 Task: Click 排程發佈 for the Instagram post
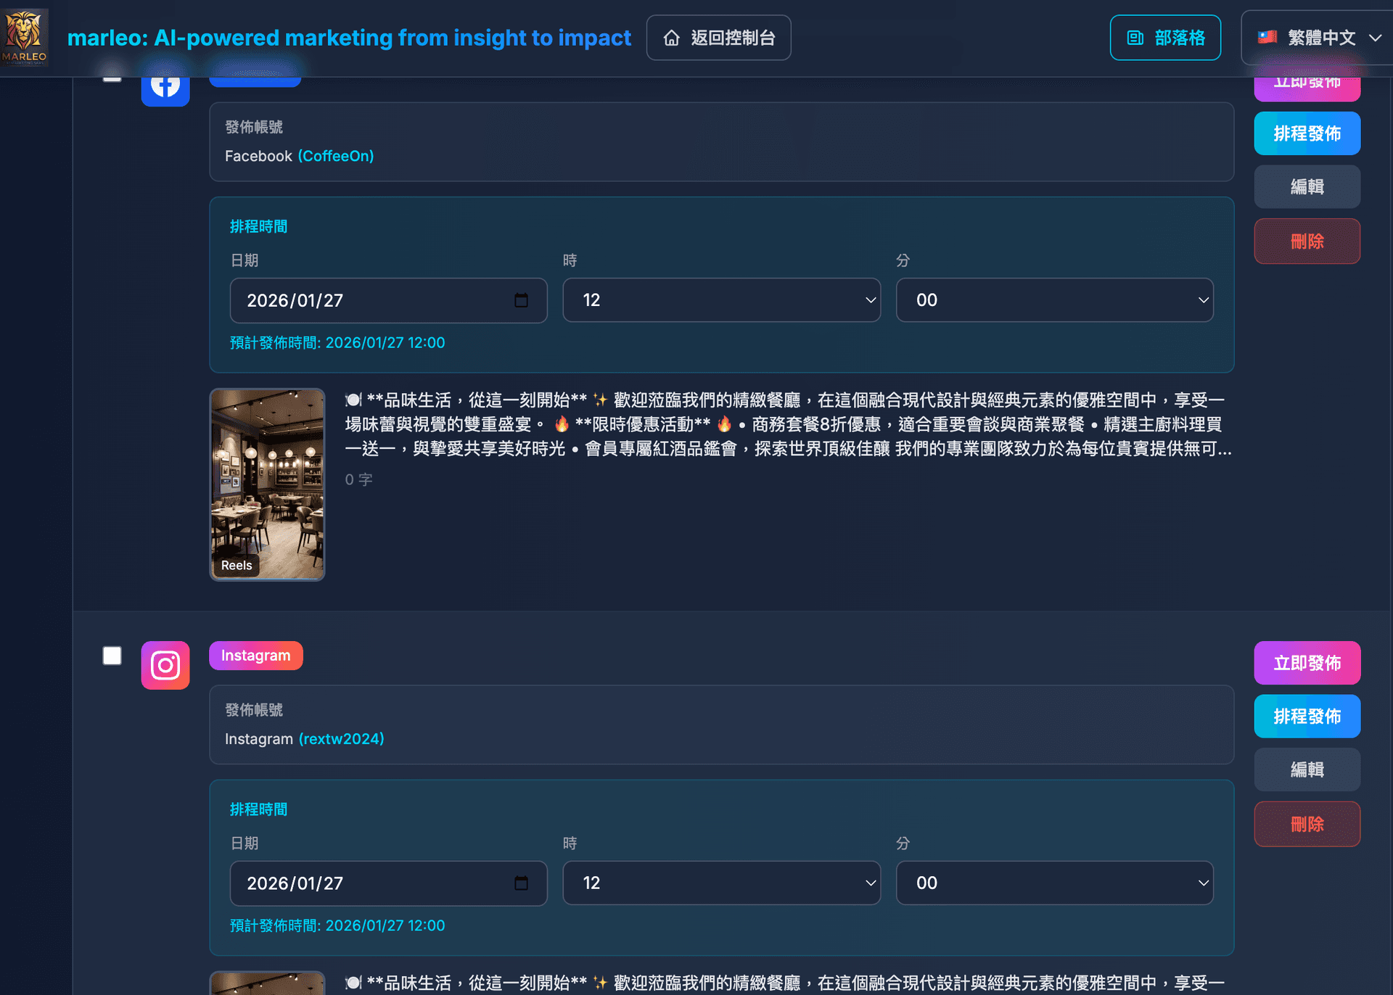1307,717
